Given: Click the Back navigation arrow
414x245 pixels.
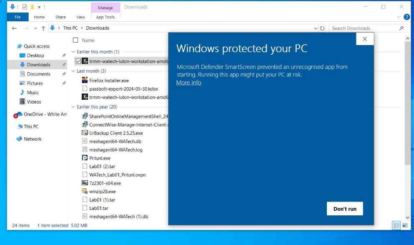Looking at the screenshot, I should point(14,28).
